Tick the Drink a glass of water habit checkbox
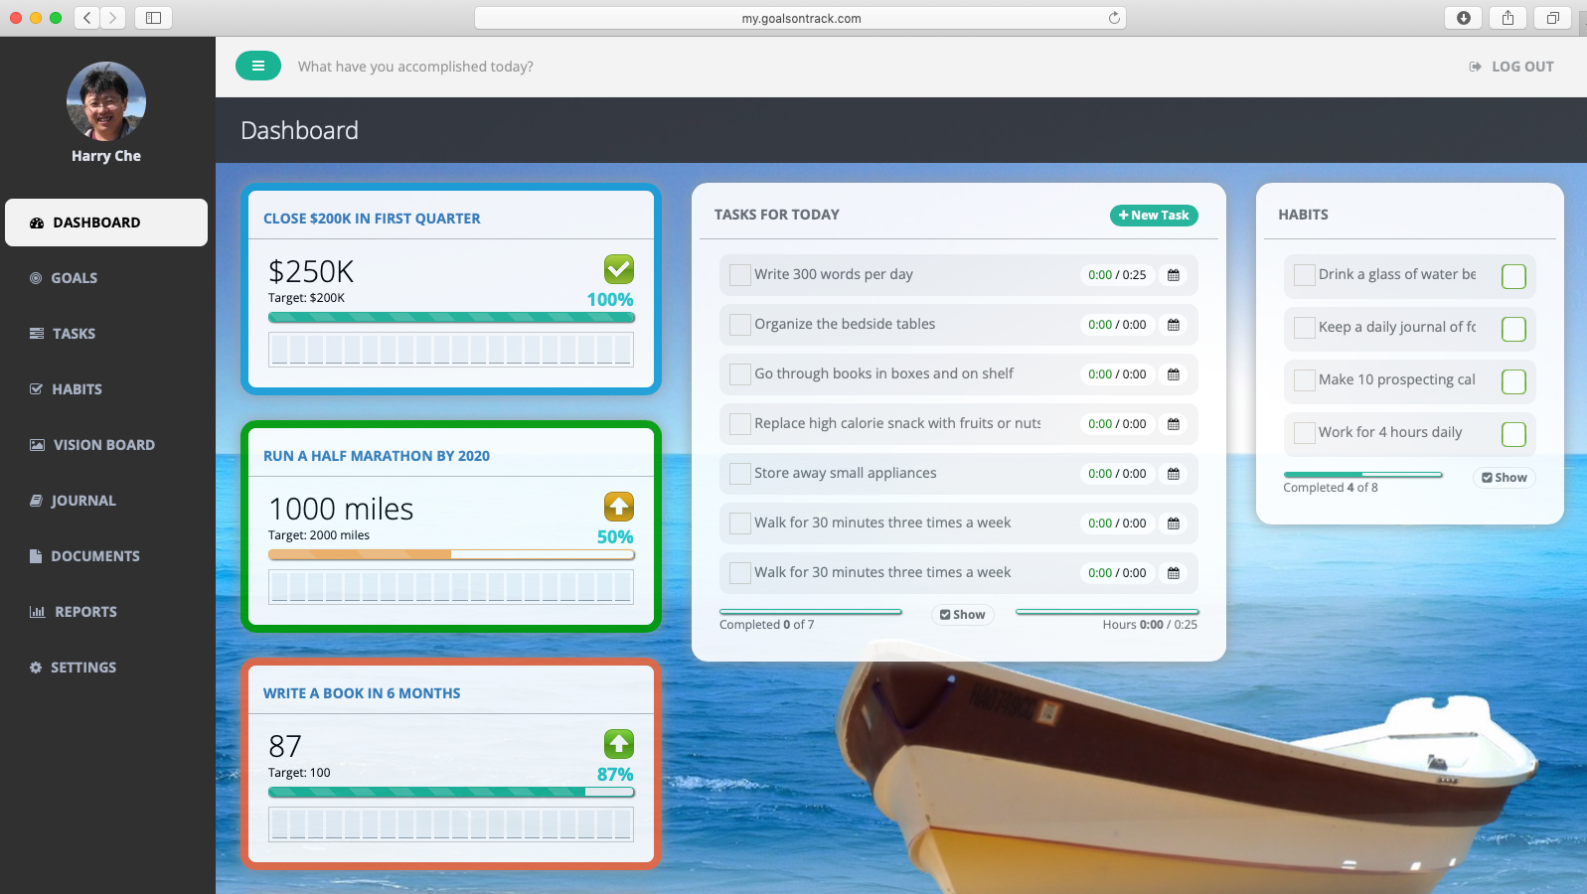This screenshot has width=1587, height=894. click(1305, 275)
